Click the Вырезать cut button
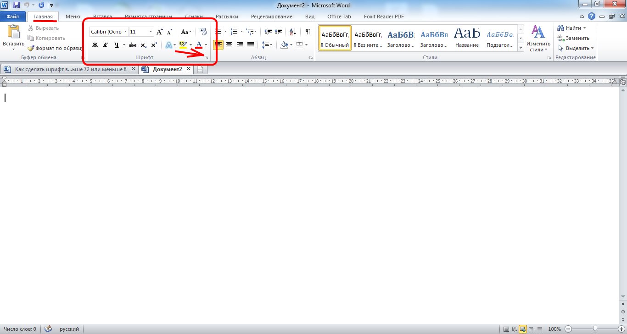The width and height of the screenshot is (627, 334). pos(43,28)
